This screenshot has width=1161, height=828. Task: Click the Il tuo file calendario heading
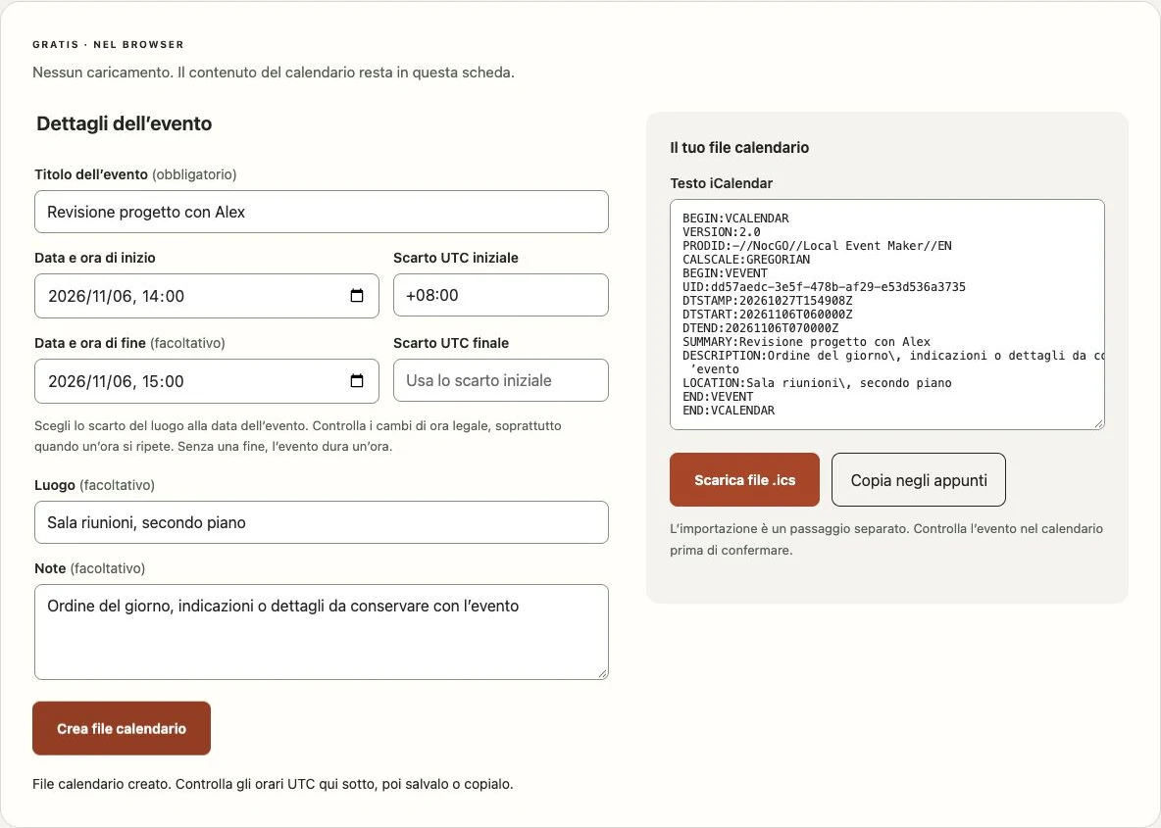coord(739,147)
